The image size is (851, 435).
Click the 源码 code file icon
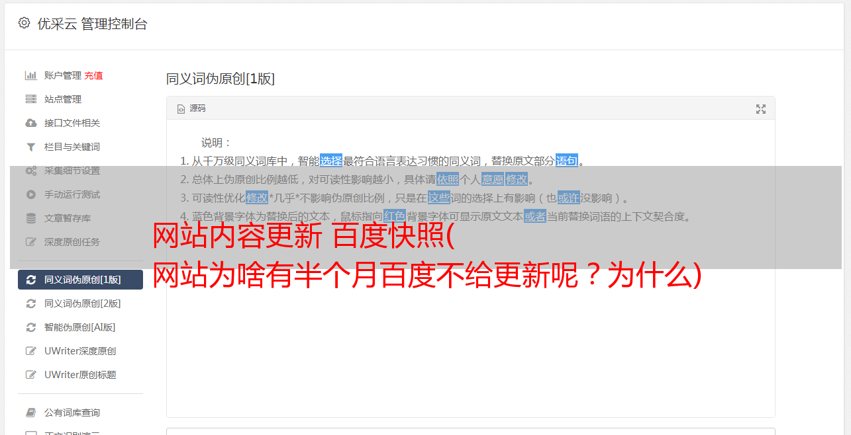click(181, 109)
